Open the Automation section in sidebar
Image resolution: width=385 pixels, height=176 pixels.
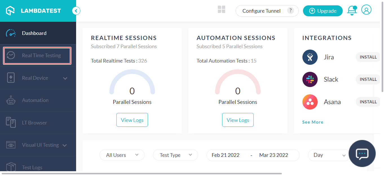coord(35,100)
